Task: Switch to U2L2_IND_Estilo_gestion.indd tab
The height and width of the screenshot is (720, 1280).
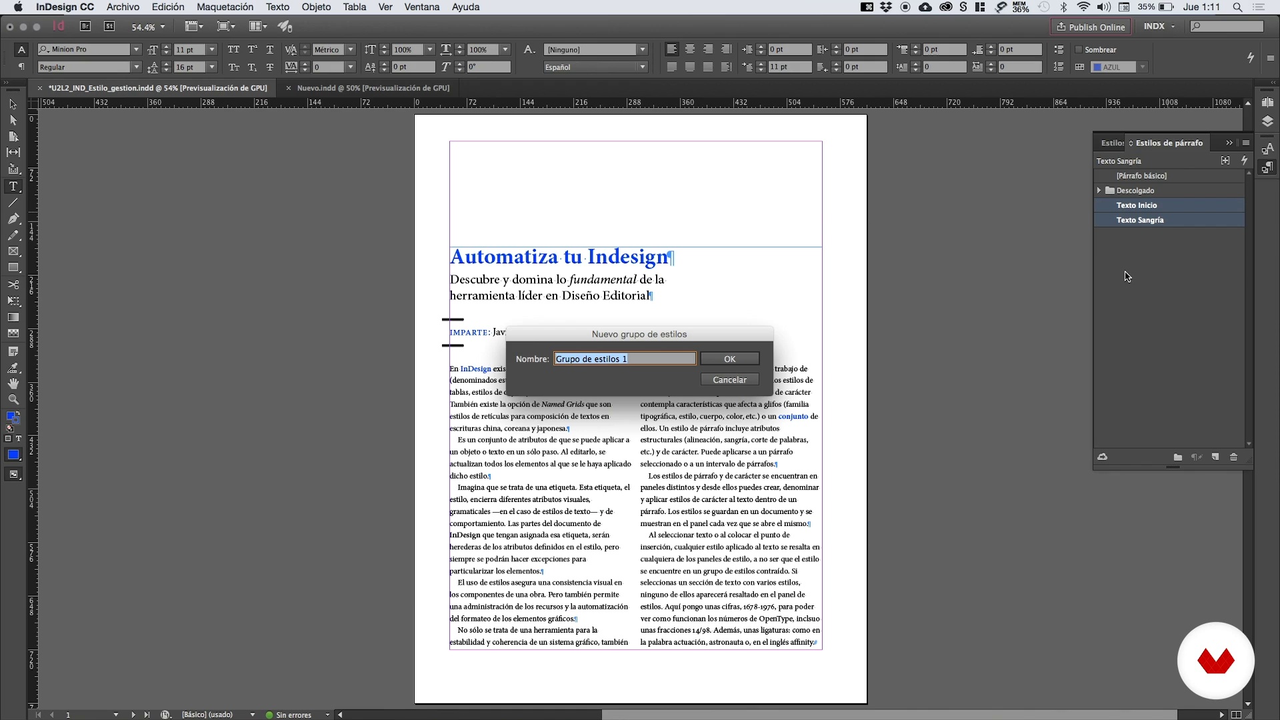Action: coord(157,87)
